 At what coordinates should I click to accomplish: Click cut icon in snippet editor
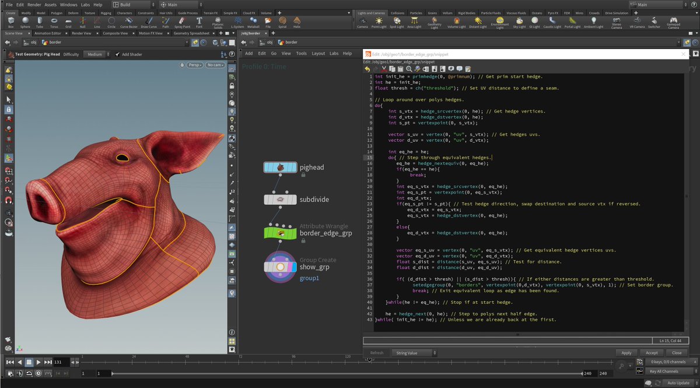point(384,69)
